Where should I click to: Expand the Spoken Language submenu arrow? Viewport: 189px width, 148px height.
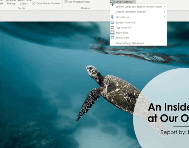(x=164, y=6)
